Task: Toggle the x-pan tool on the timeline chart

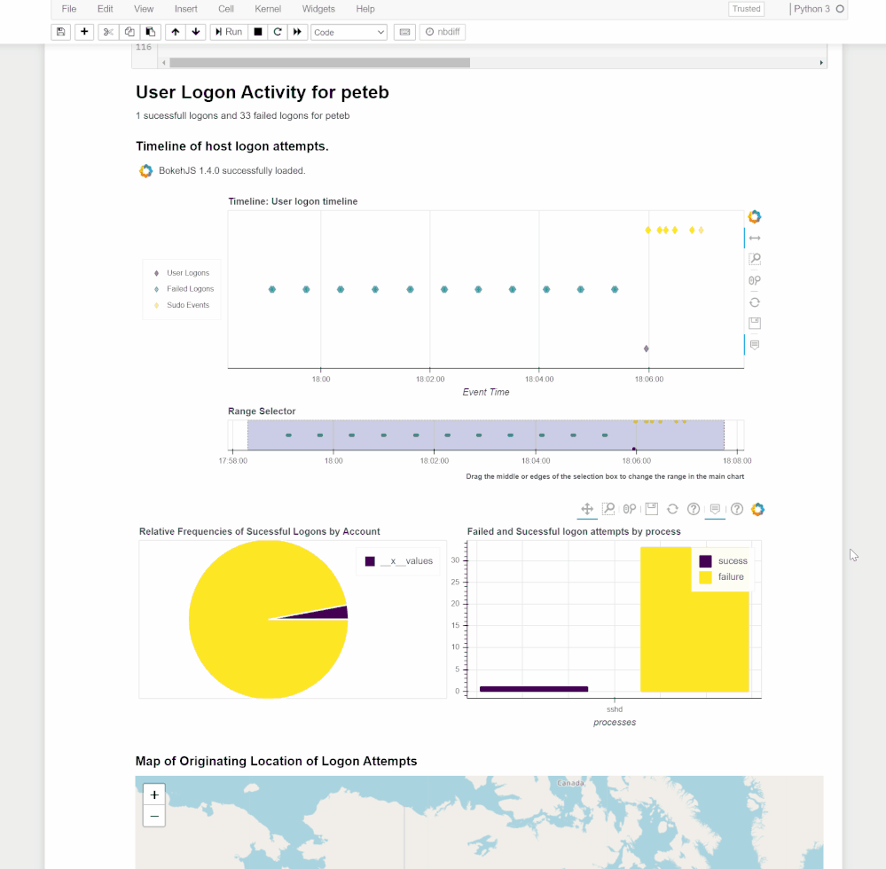Action: (755, 238)
